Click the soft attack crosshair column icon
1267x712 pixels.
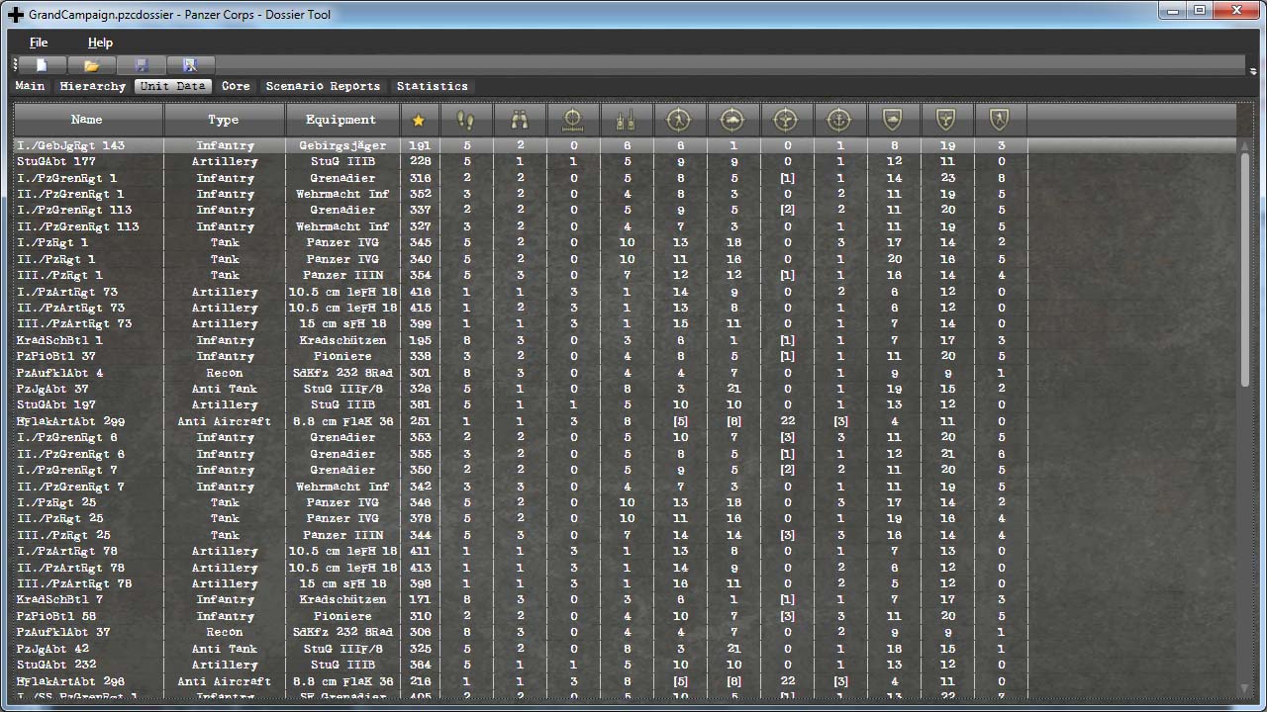tap(680, 120)
